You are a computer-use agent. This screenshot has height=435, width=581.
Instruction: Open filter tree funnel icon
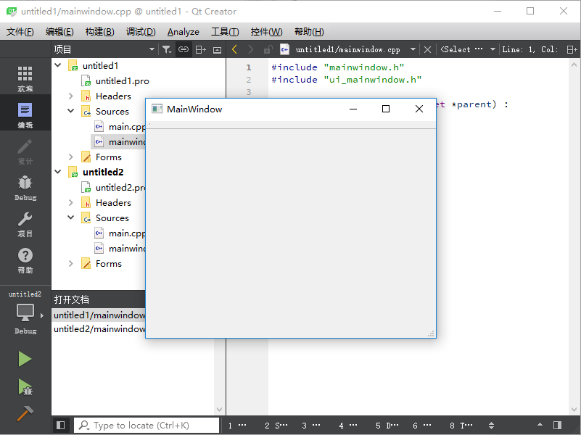pos(167,49)
